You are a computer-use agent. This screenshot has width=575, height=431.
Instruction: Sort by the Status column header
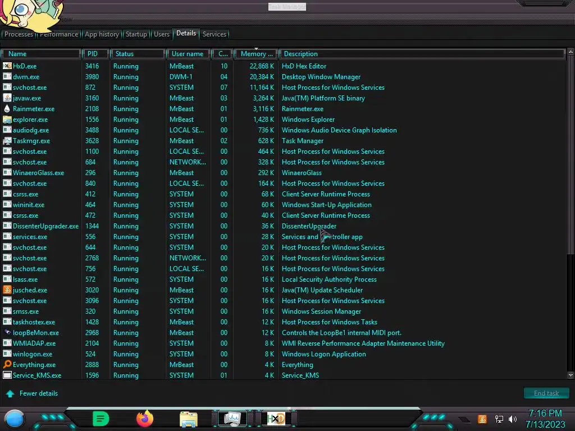point(138,54)
